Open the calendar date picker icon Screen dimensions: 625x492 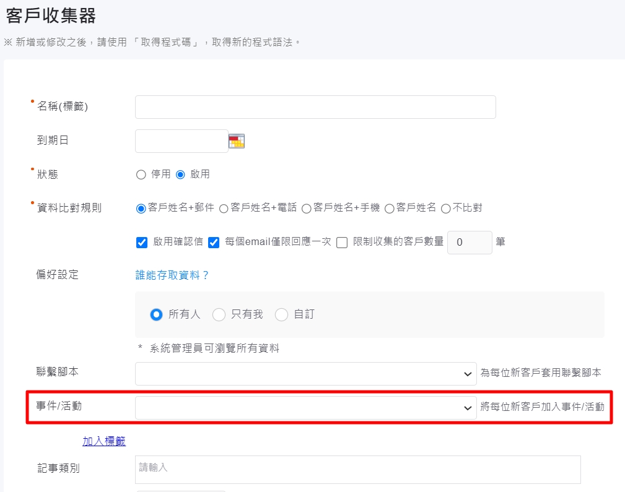237,141
